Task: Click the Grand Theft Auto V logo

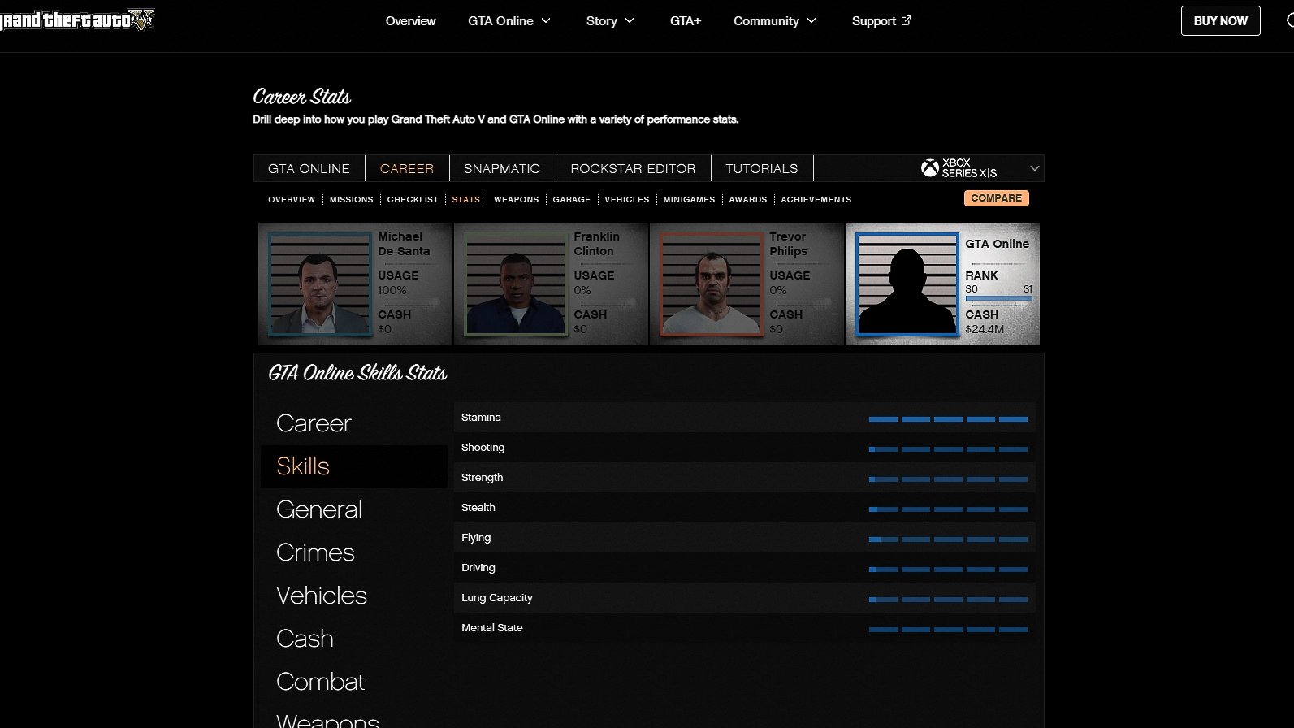Action: [77, 19]
